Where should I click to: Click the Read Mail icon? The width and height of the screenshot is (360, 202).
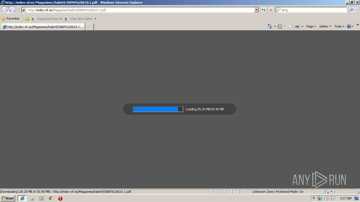pyautogui.click(x=291, y=26)
